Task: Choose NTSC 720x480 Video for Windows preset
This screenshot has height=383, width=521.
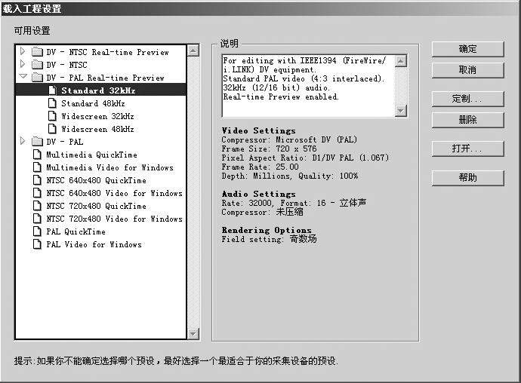Action: (x=114, y=219)
